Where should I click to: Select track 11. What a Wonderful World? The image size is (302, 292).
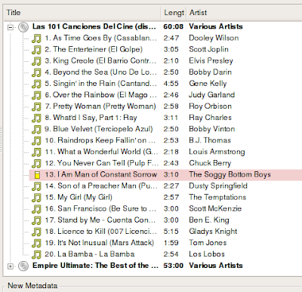point(101,152)
